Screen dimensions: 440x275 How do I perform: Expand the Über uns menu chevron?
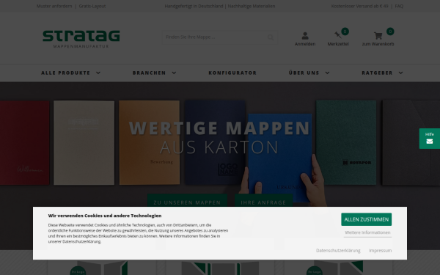tap(328, 73)
